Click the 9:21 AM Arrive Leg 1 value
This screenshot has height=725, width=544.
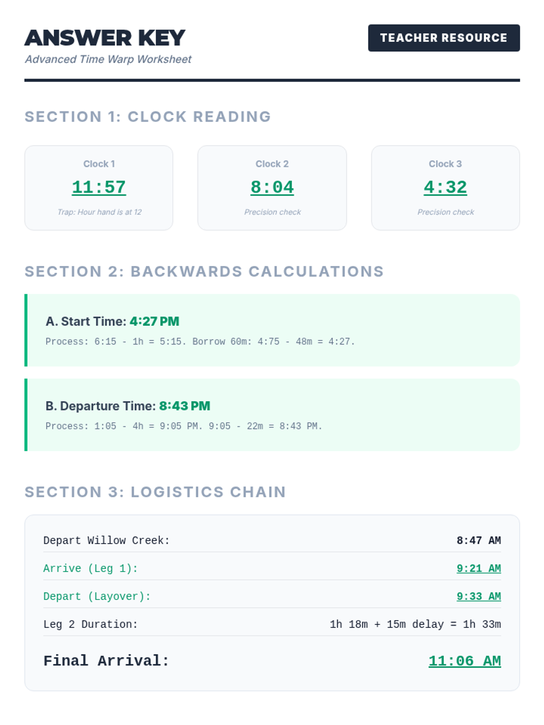click(479, 569)
